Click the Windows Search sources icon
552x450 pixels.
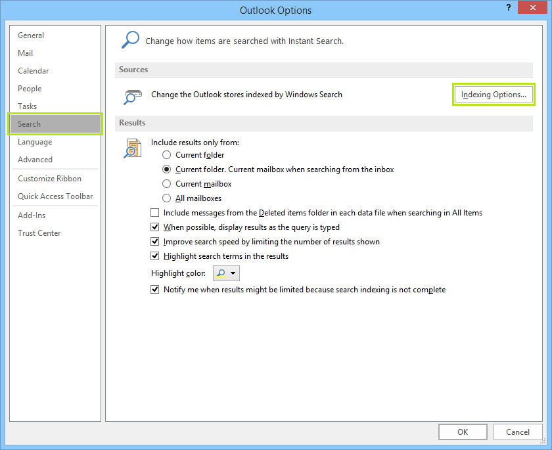(x=131, y=97)
